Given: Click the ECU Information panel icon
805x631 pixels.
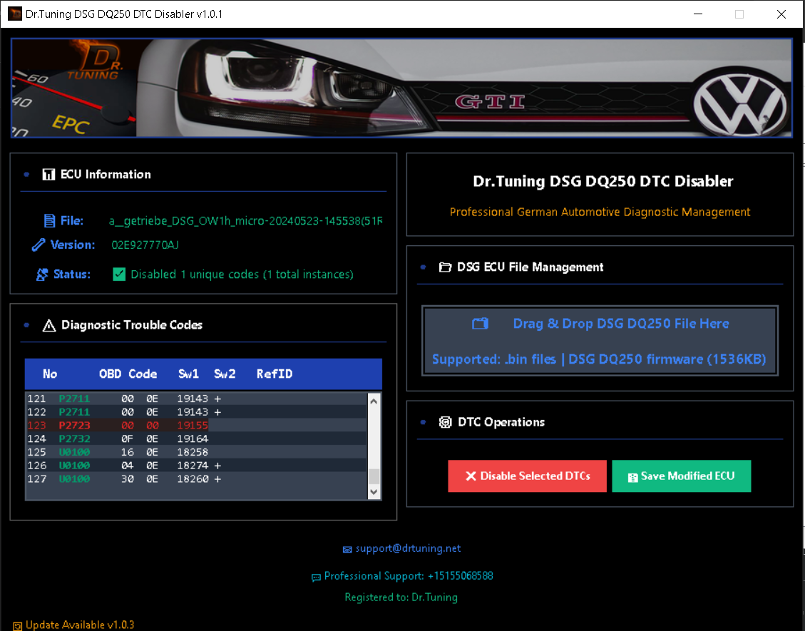Looking at the screenshot, I should tap(48, 175).
